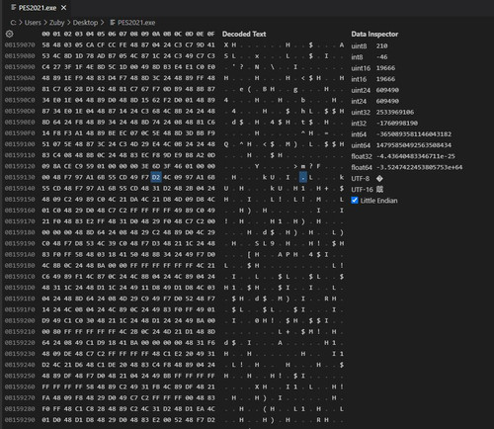Click the Data Inspector heading
This screenshot has height=429, width=494.
click(374, 34)
